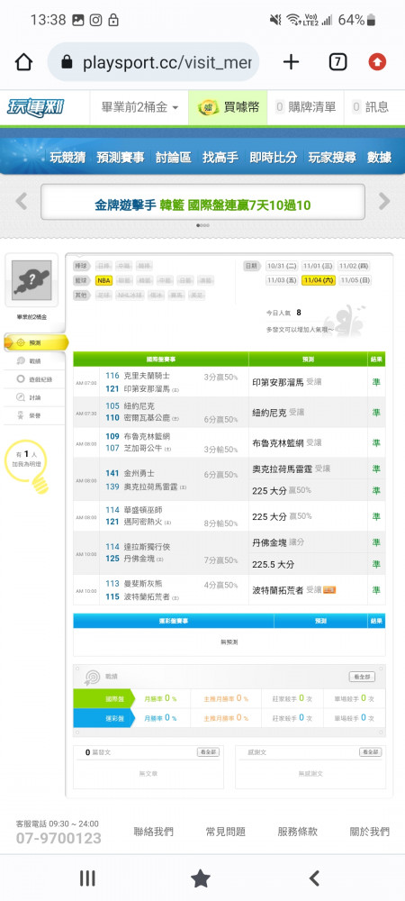Viewport: 405px width, 901px height.
Task: Select the 11/04 (六) date filter
Action: coord(319,280)
